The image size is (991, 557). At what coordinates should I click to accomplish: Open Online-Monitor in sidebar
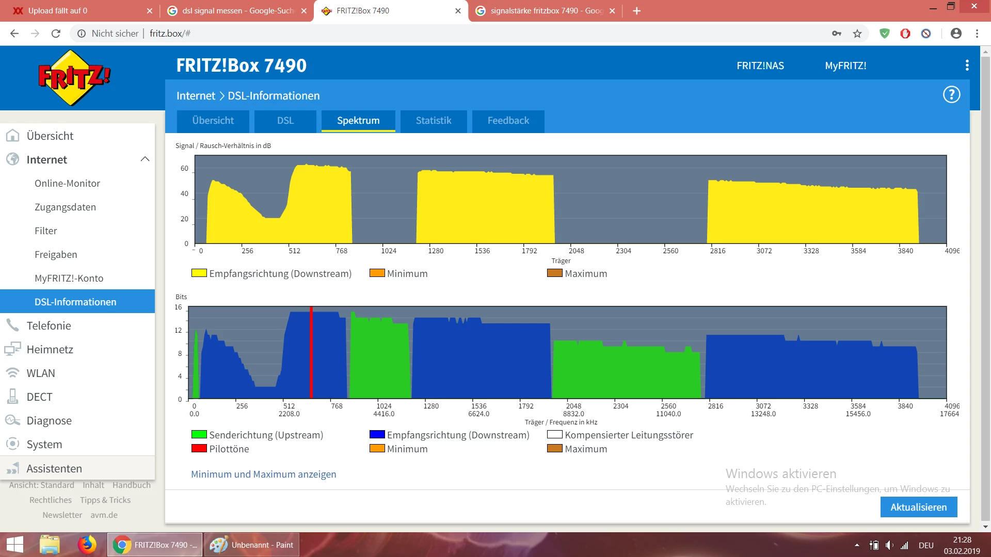[x=67, y=184]
